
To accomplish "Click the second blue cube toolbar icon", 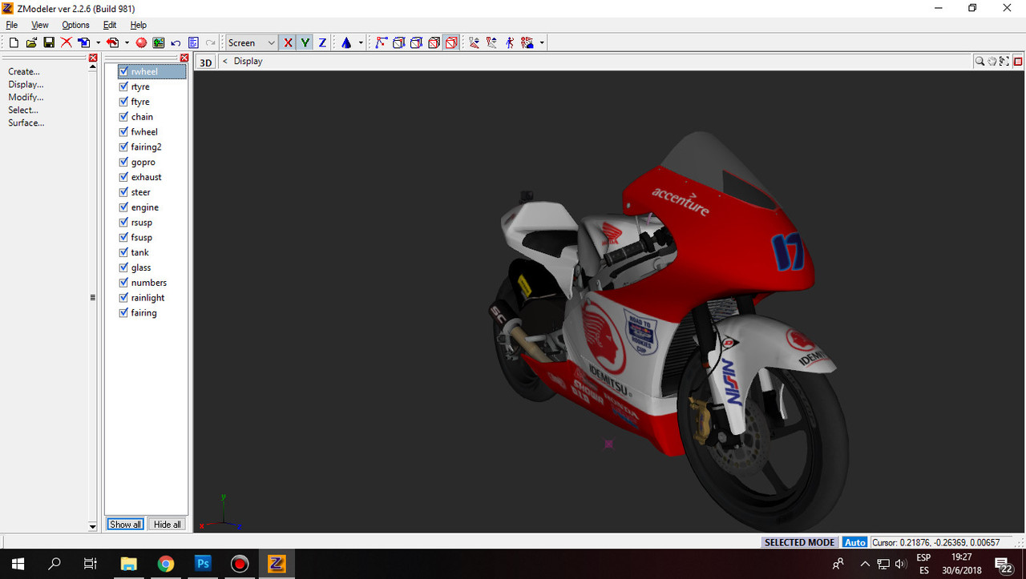I will coord(416,42).
